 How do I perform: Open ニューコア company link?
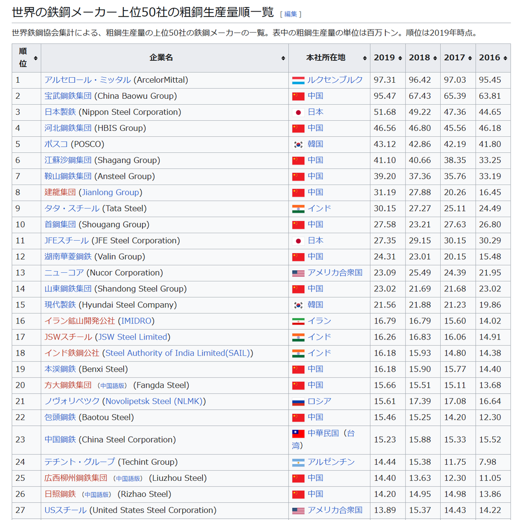(x=64, y=273)
